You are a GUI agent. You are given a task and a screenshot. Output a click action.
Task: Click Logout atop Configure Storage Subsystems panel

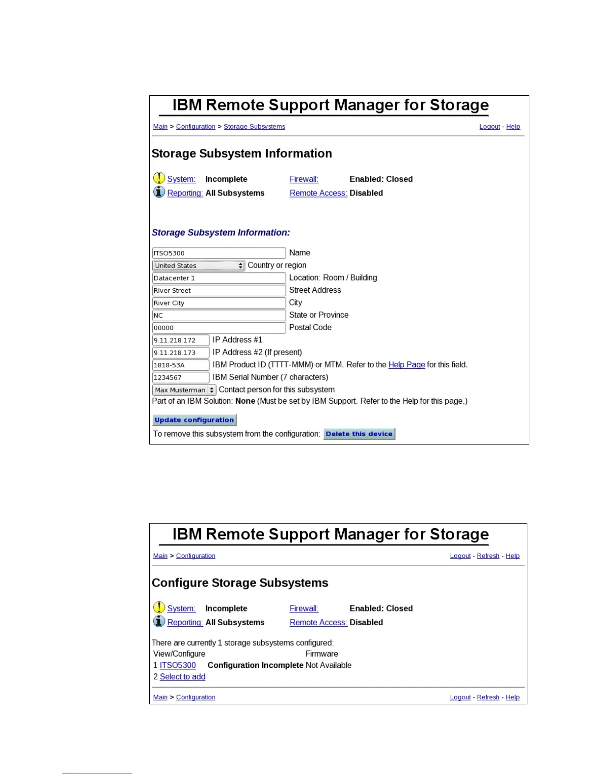coord(460,556)
